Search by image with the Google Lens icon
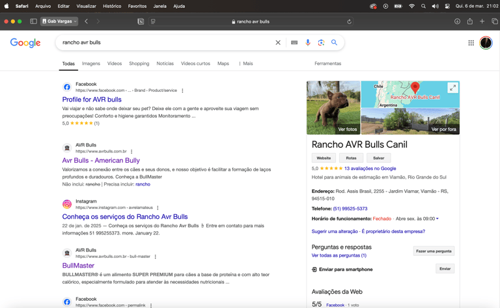500x308 pixels. click(321, 42)
